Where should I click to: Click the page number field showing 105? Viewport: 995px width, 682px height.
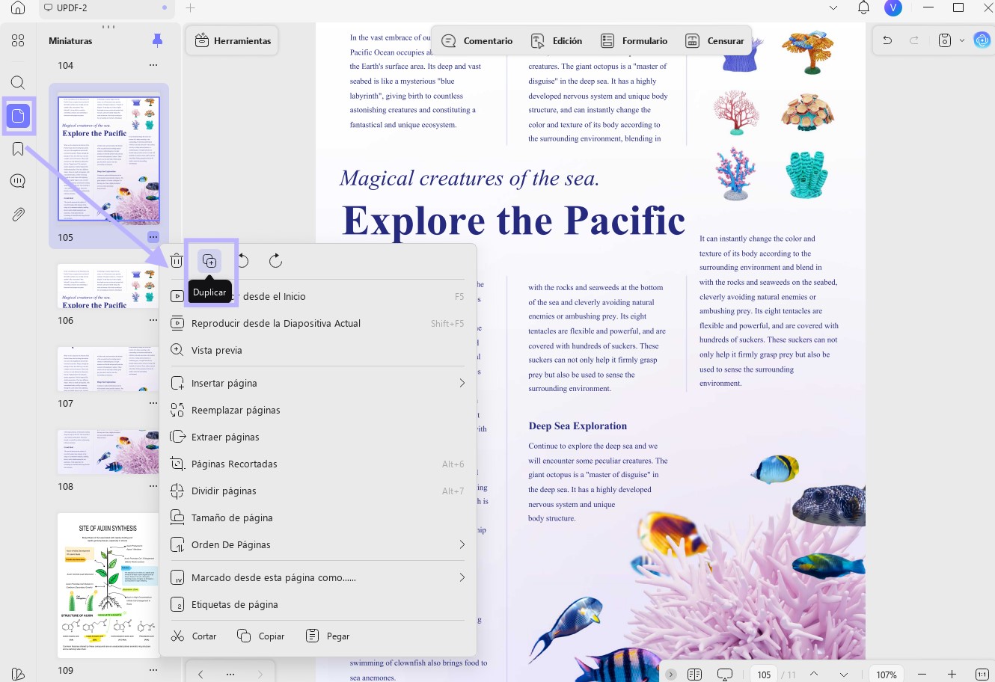tap(764, 675)
